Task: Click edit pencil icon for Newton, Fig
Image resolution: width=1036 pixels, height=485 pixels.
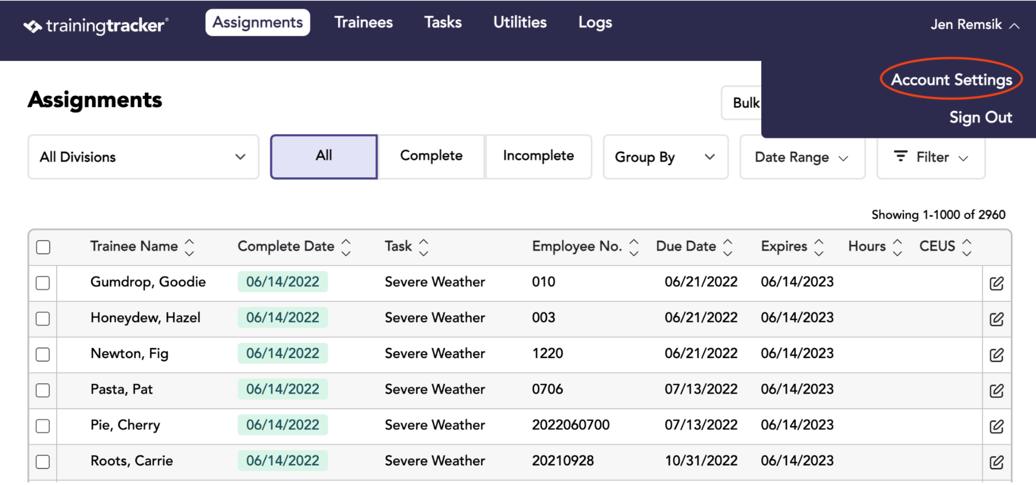Action: point(996,354)
